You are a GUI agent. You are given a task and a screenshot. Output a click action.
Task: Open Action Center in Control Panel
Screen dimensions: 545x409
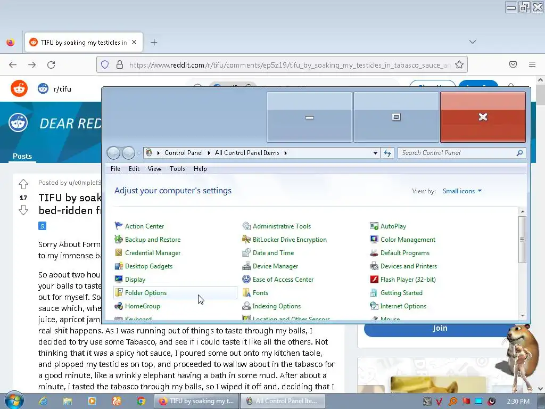pos(139,226)
